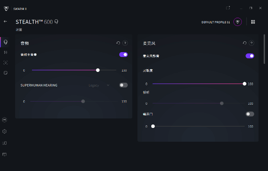Screen dimensions: 268x171
Task: Reset the 音频 audio panel settings
Action: click(118, 43)
